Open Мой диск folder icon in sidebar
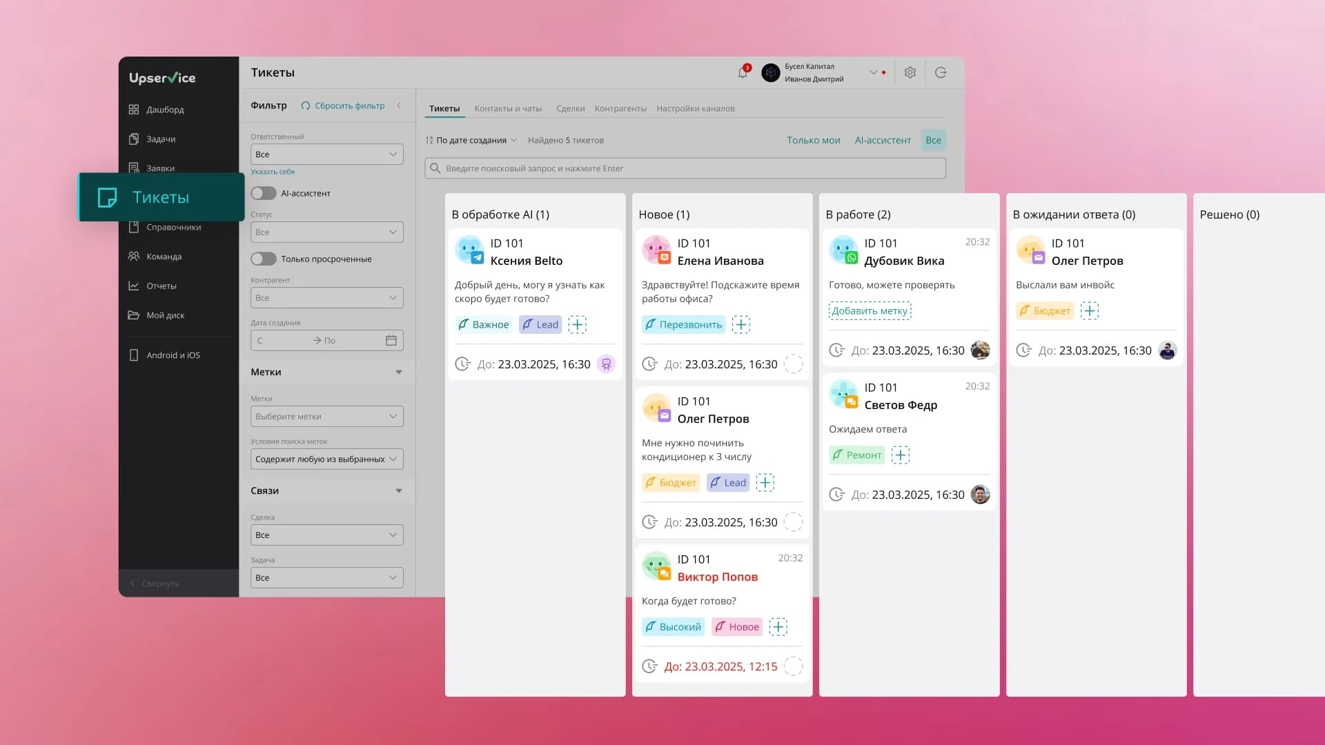 point(134,315)
